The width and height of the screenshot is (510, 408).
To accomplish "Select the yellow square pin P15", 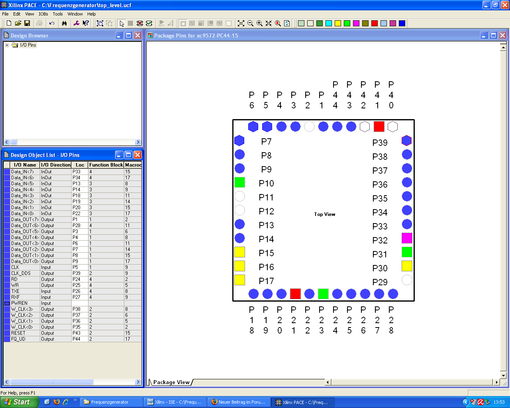I will point(239,252).
